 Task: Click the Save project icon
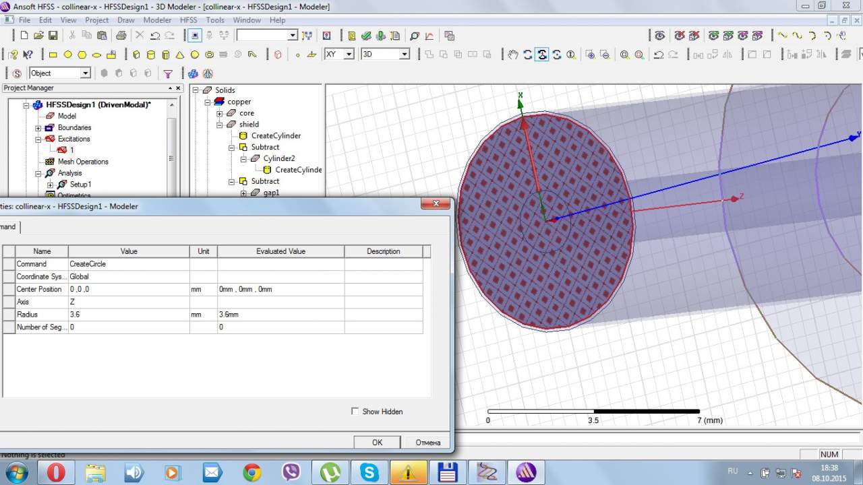coord(53,36)
